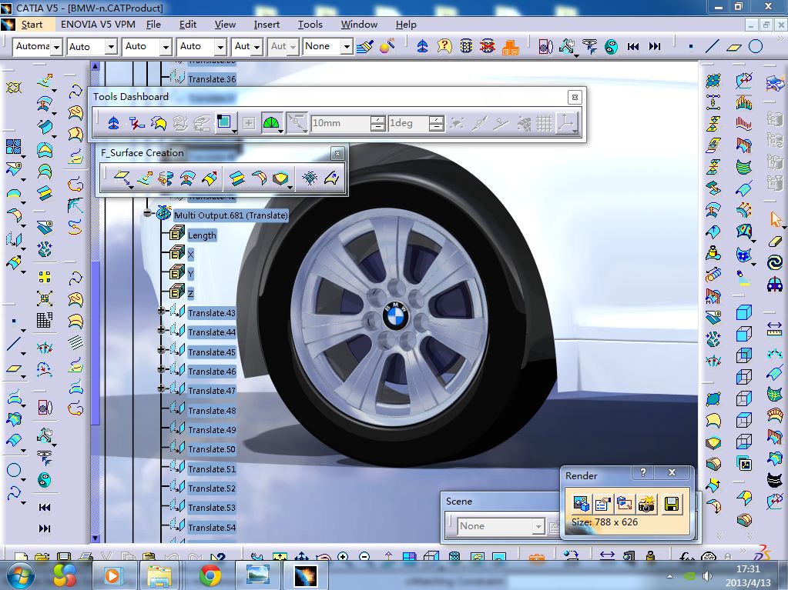Image resolution: width=788 pixels, height=590 pixels.
Task: Click the floppy-disk save icon in Render panel
Action: pos(671,503)
